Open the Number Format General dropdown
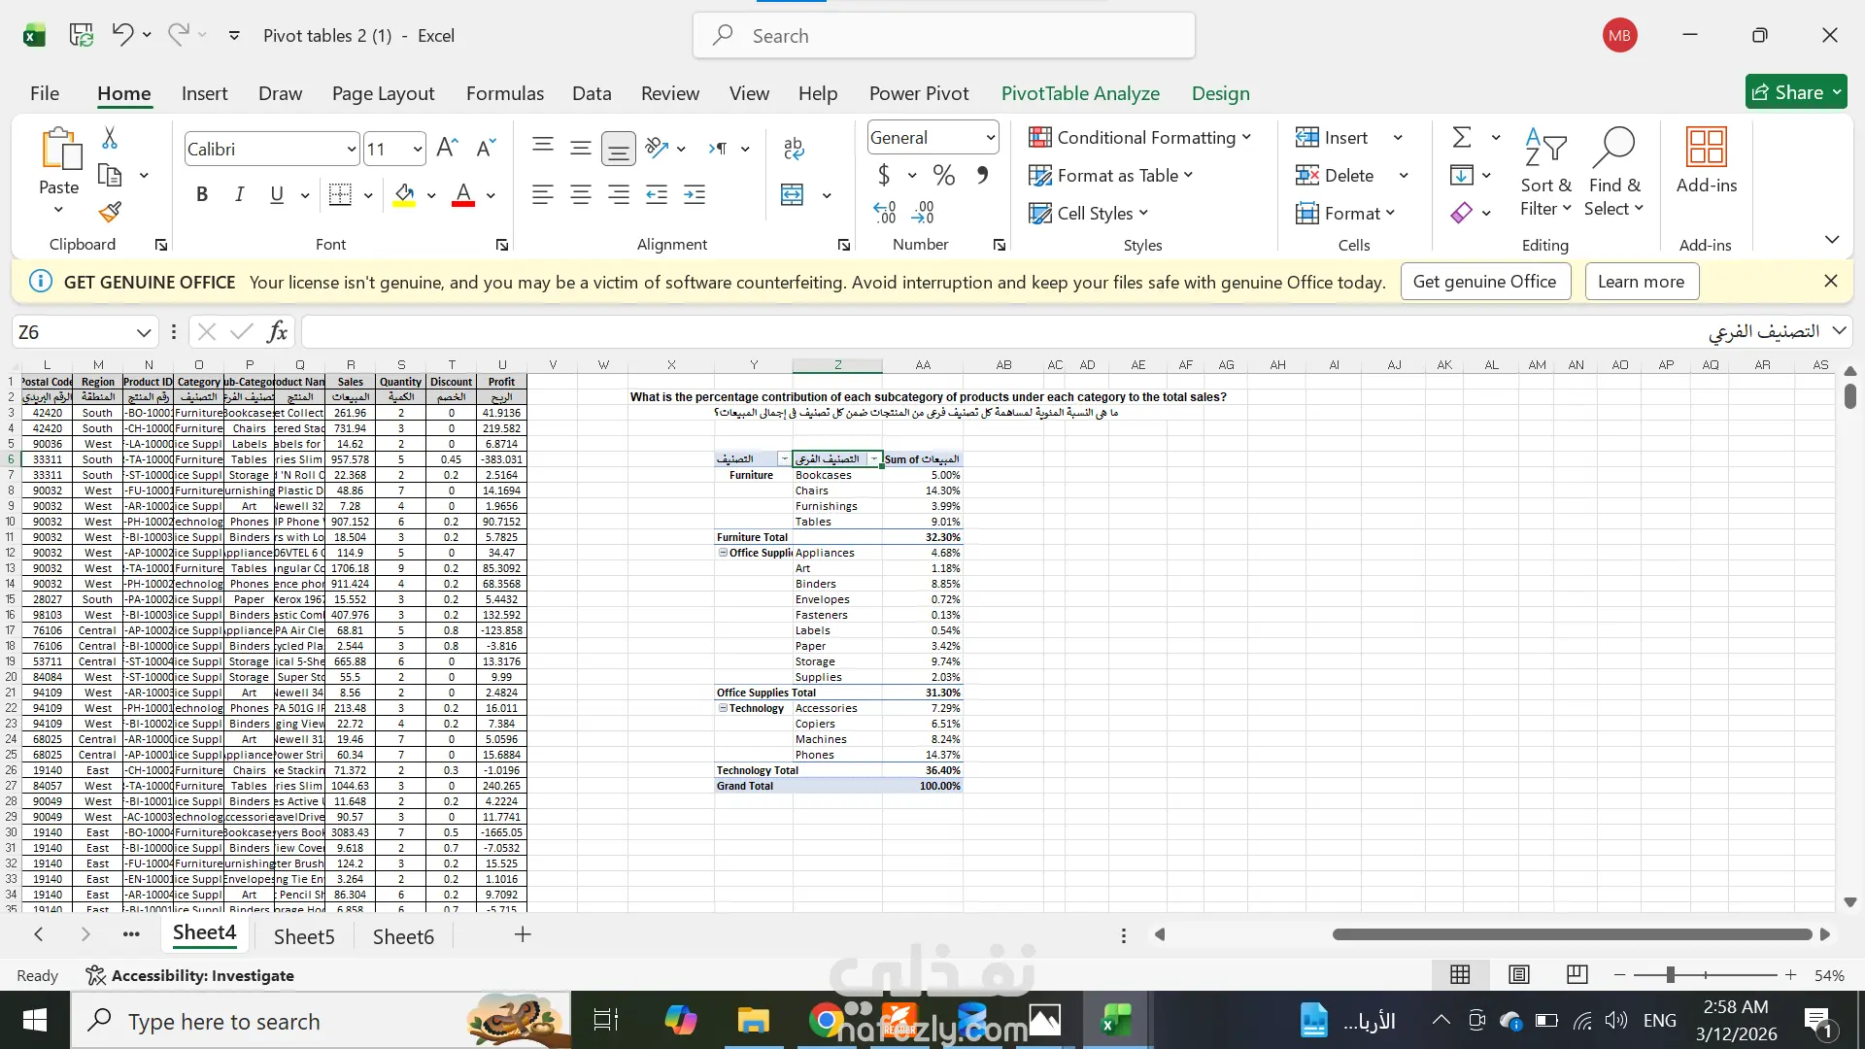The width and height of the screenshot is (1865, 1049). 990,138
